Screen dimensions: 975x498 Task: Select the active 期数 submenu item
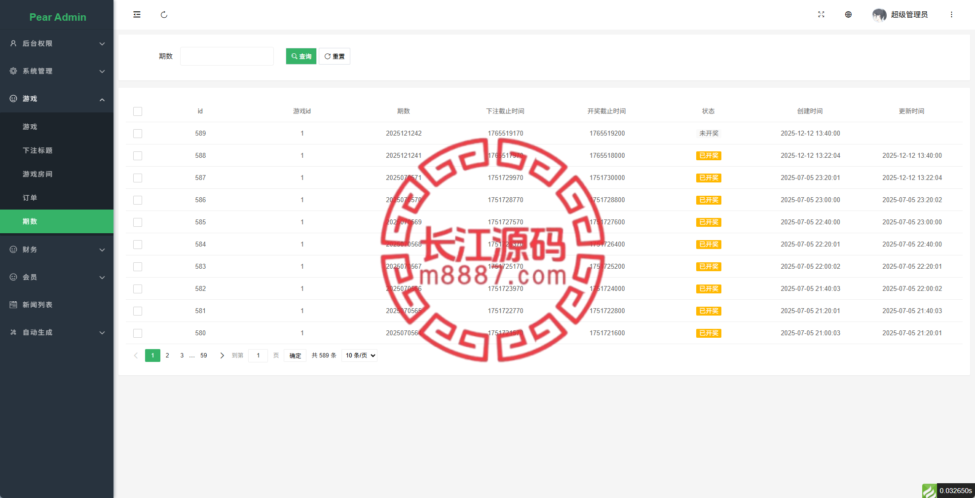[x=57, y=221]
